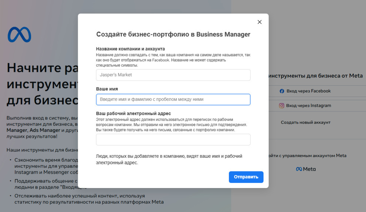Click the blue Meta infinity logo
The height and width of the screenshot is (212, 366).
click(19, 35)
